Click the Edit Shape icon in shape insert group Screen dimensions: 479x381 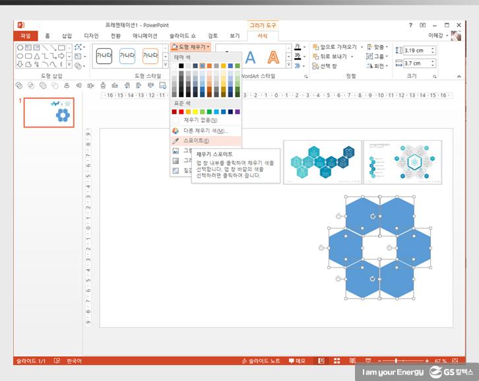coord(79,48)
